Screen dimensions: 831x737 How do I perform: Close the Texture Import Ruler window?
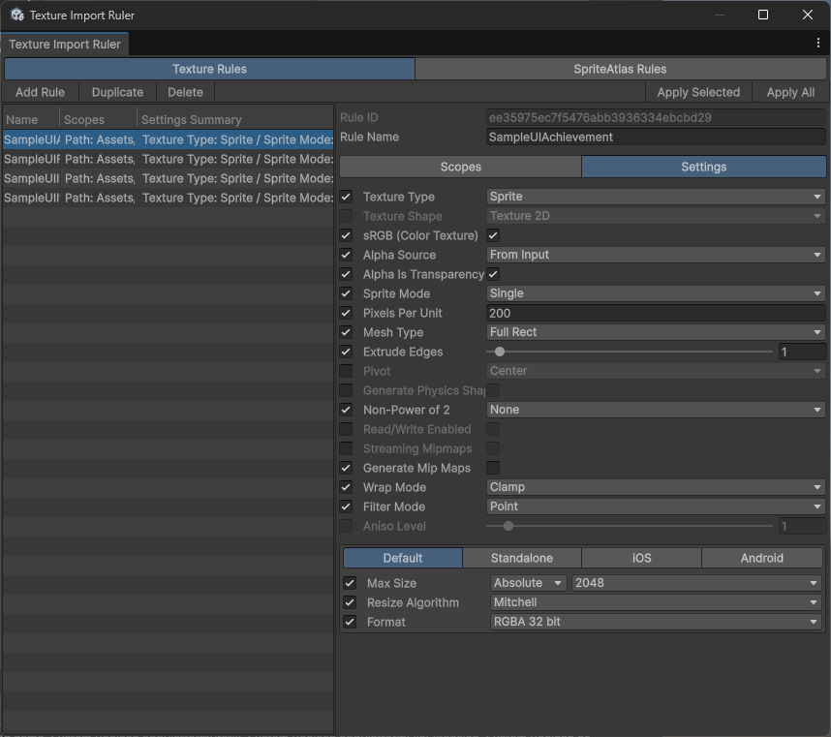point(807,15)
